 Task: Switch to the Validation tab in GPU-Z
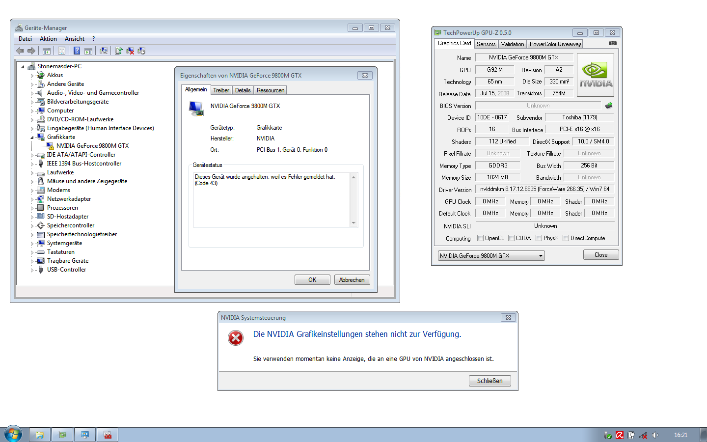pyautogui.click(x=513, y=44)
